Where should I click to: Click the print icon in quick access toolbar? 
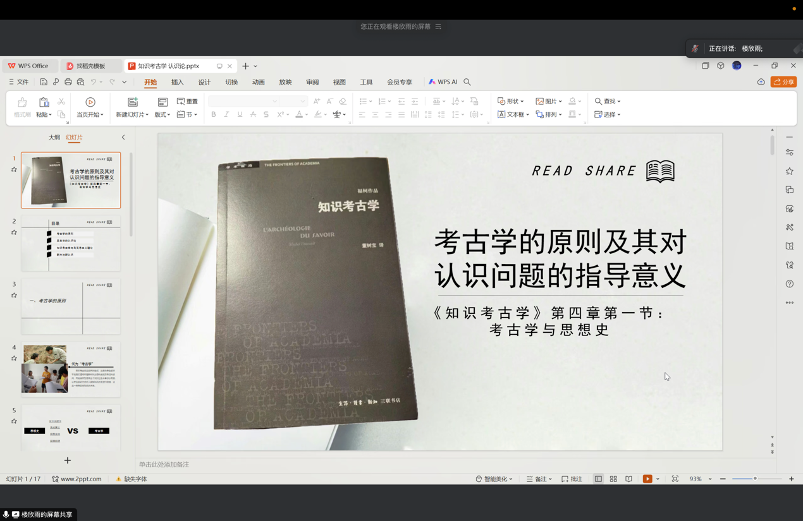click(x=68, y=82)
